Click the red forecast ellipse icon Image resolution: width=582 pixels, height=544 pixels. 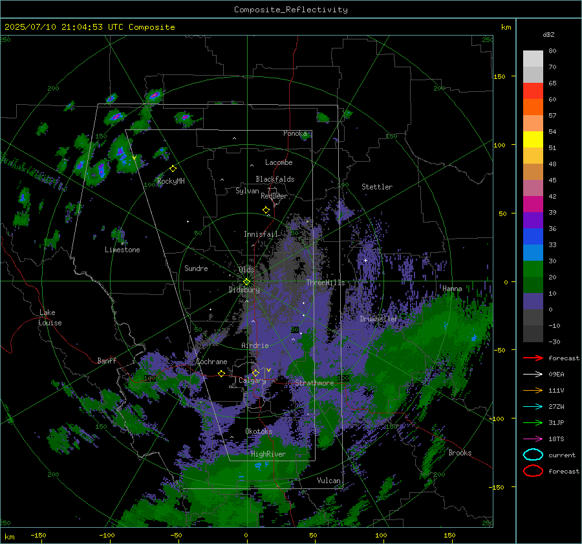click(533, 471)
